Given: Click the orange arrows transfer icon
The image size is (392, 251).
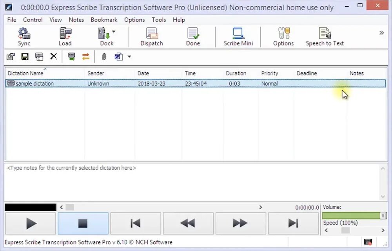Looking at the screenshot, I should [x=86, y=57].
